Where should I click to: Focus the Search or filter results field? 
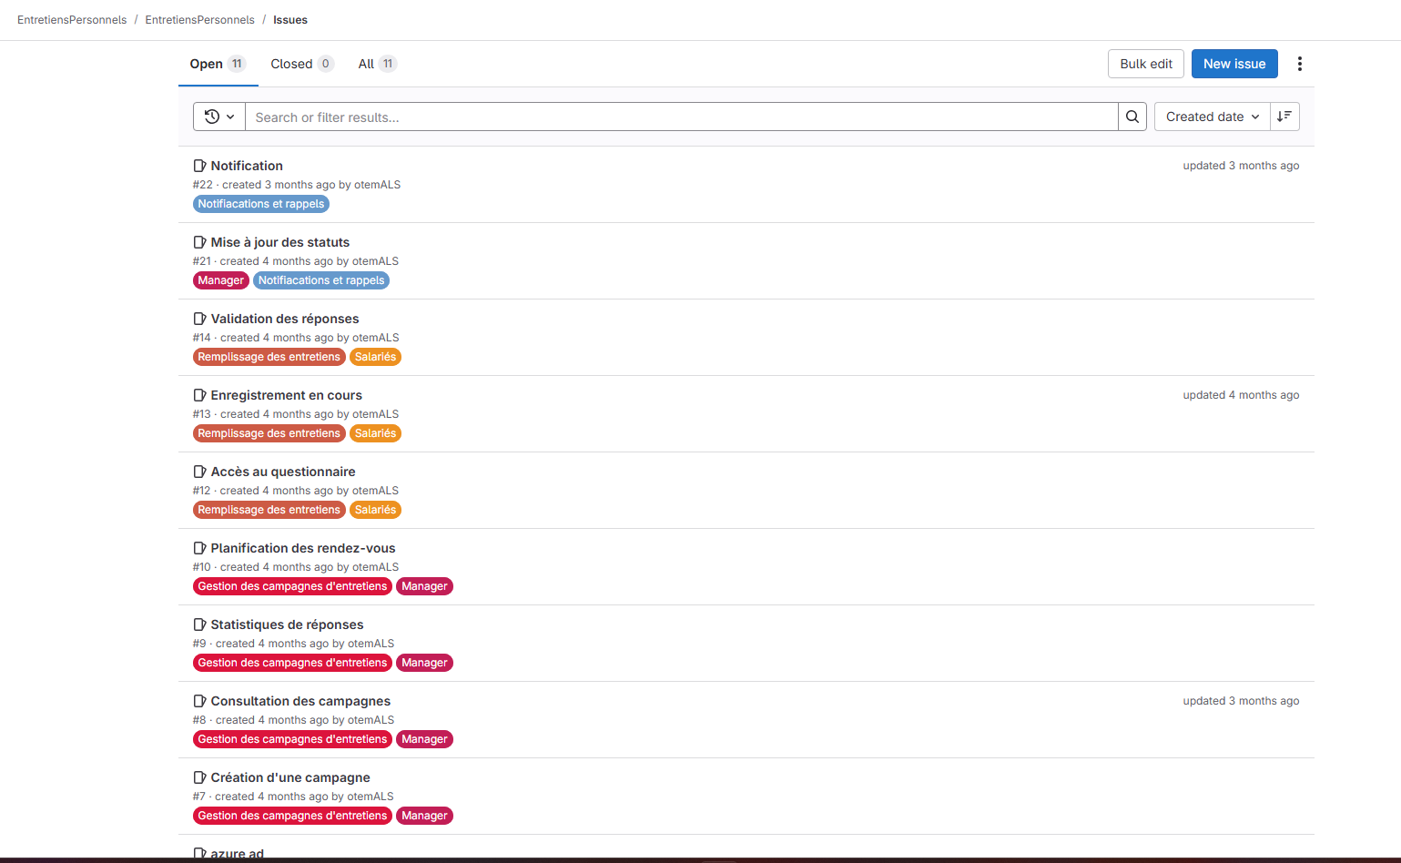tap(682, 117)
